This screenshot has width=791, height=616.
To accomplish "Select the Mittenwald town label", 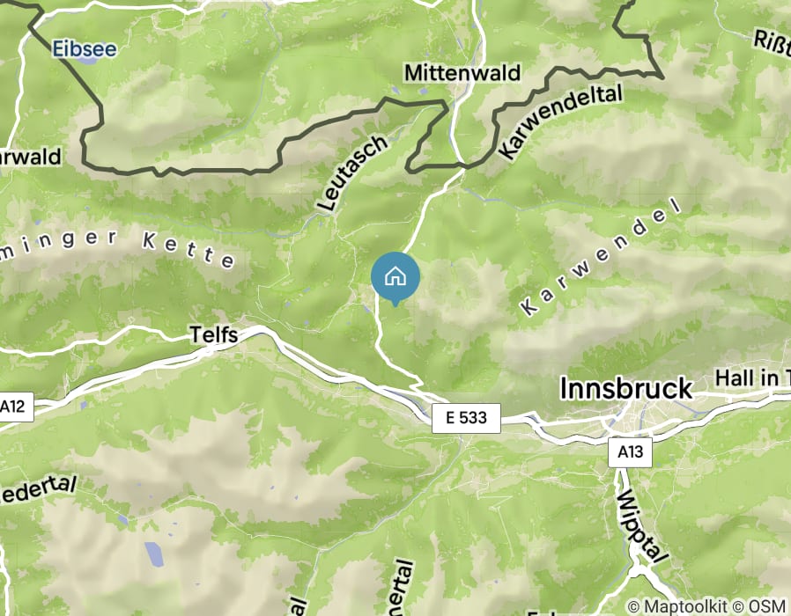I will [x=462, y=73].
